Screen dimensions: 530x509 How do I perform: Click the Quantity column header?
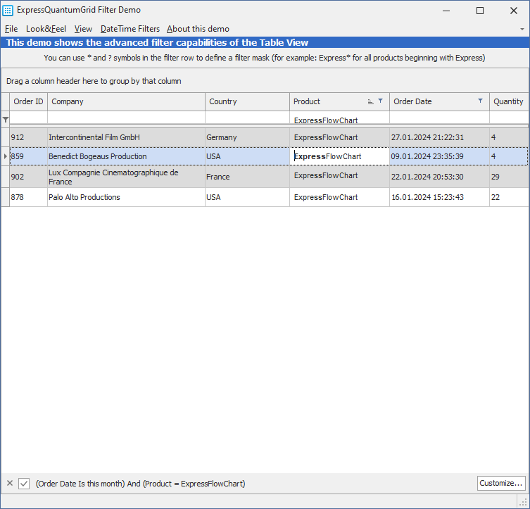pyautogui.click(x=509, y=101)
